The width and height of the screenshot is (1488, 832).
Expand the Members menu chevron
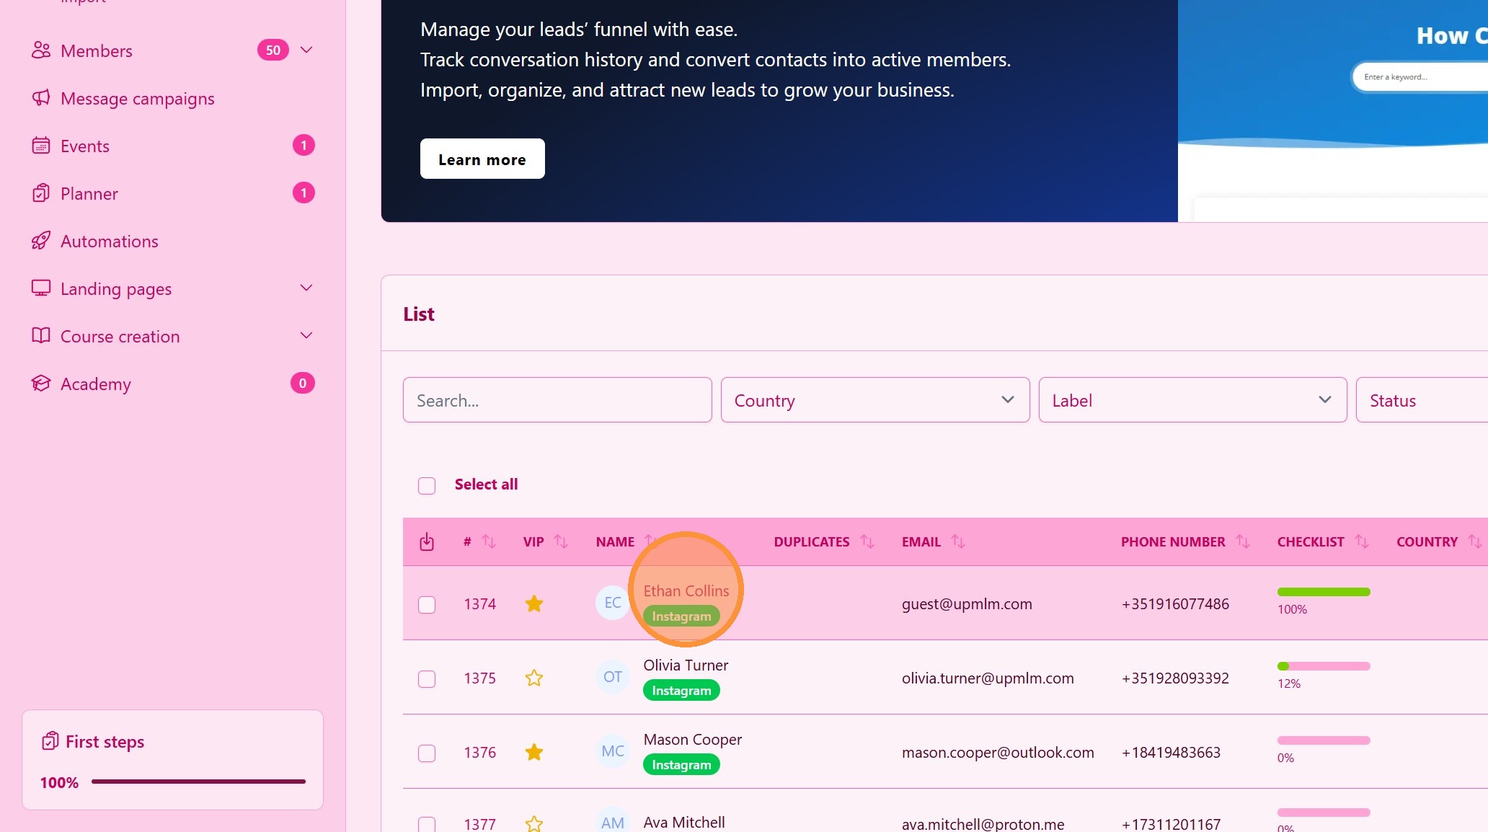306,50
